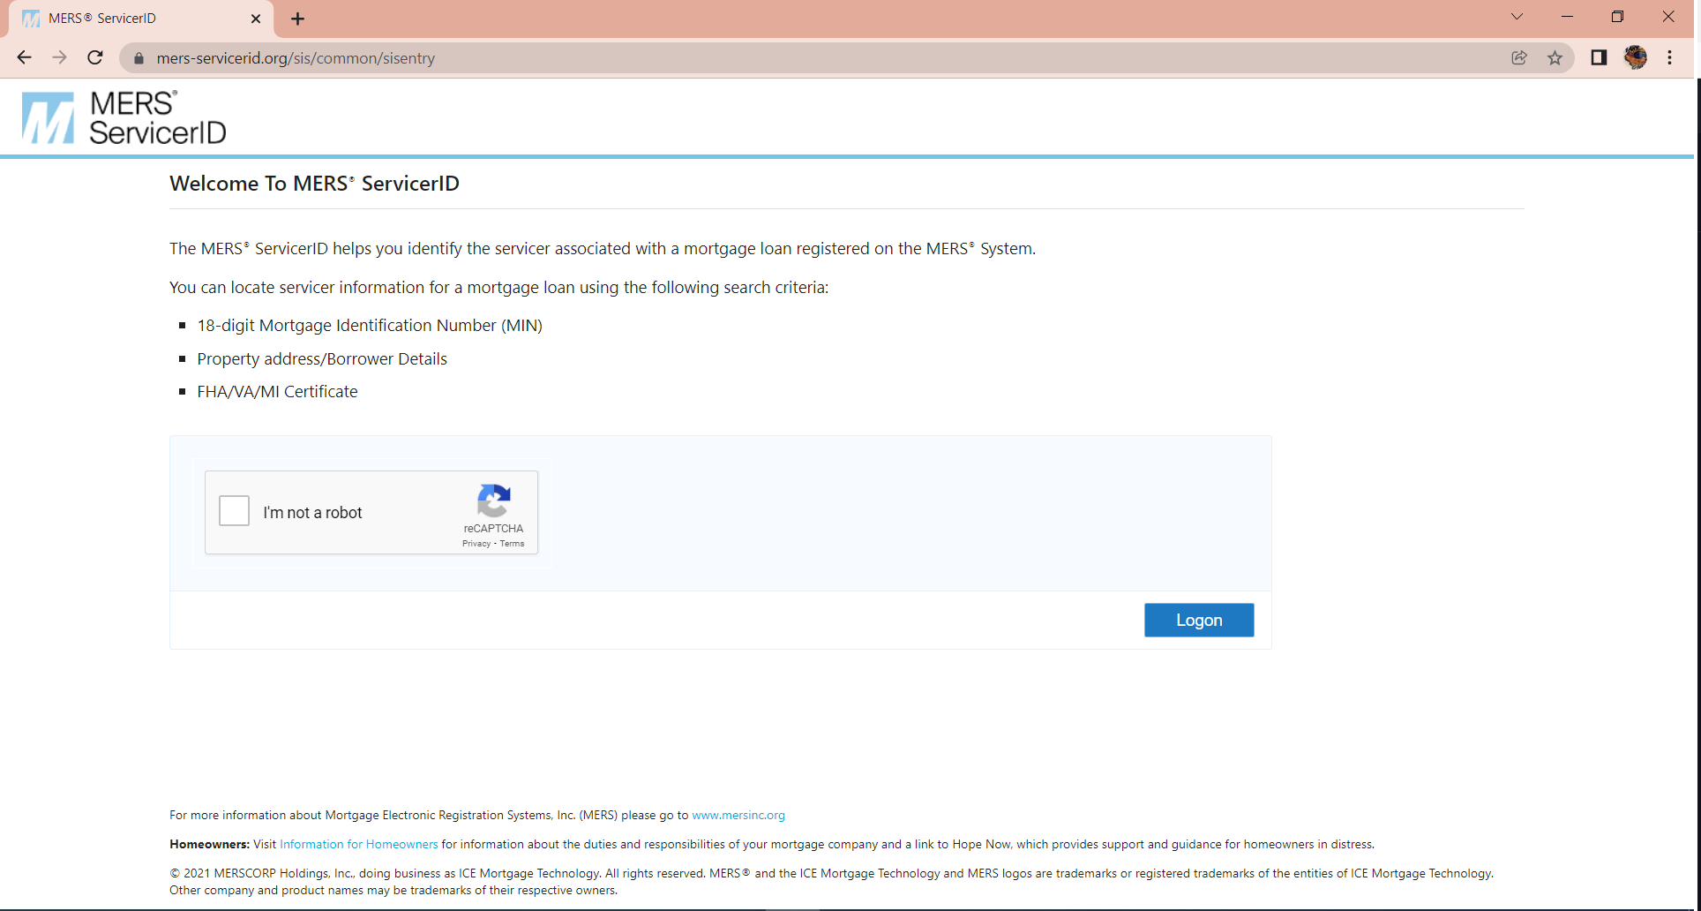
Task: Click the share icon in the address bar
Action: coord(1519,57)
